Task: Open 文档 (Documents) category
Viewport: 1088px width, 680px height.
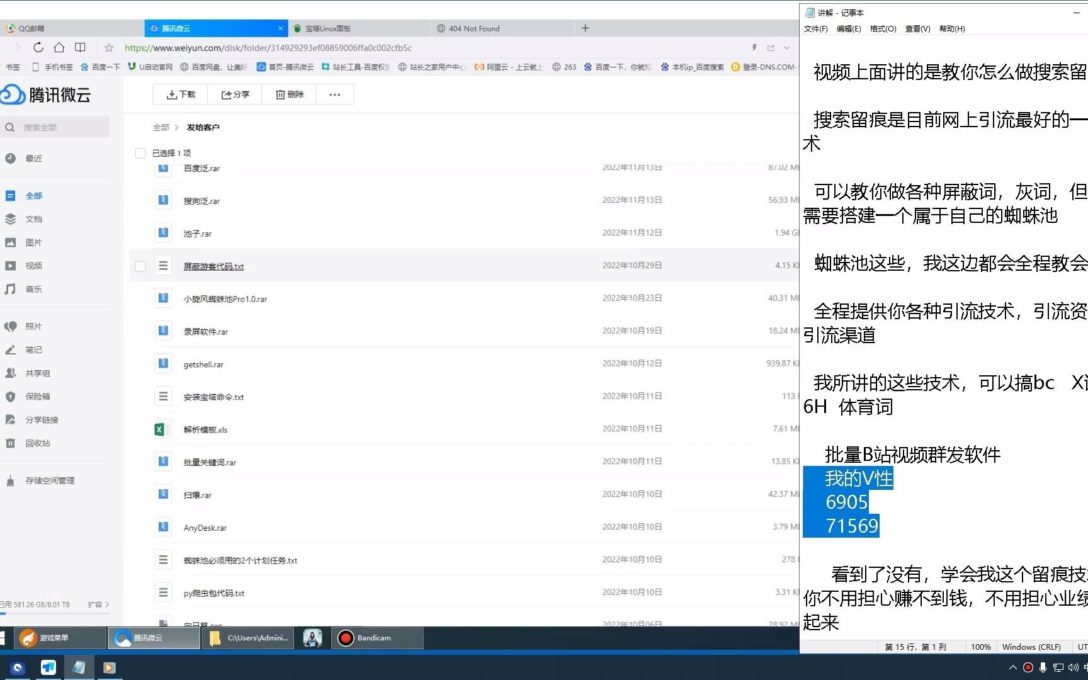Action: (33, 219)
